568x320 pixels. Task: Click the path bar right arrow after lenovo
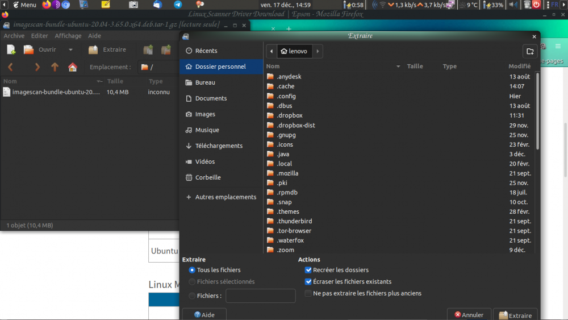click(x=318, y=51)
